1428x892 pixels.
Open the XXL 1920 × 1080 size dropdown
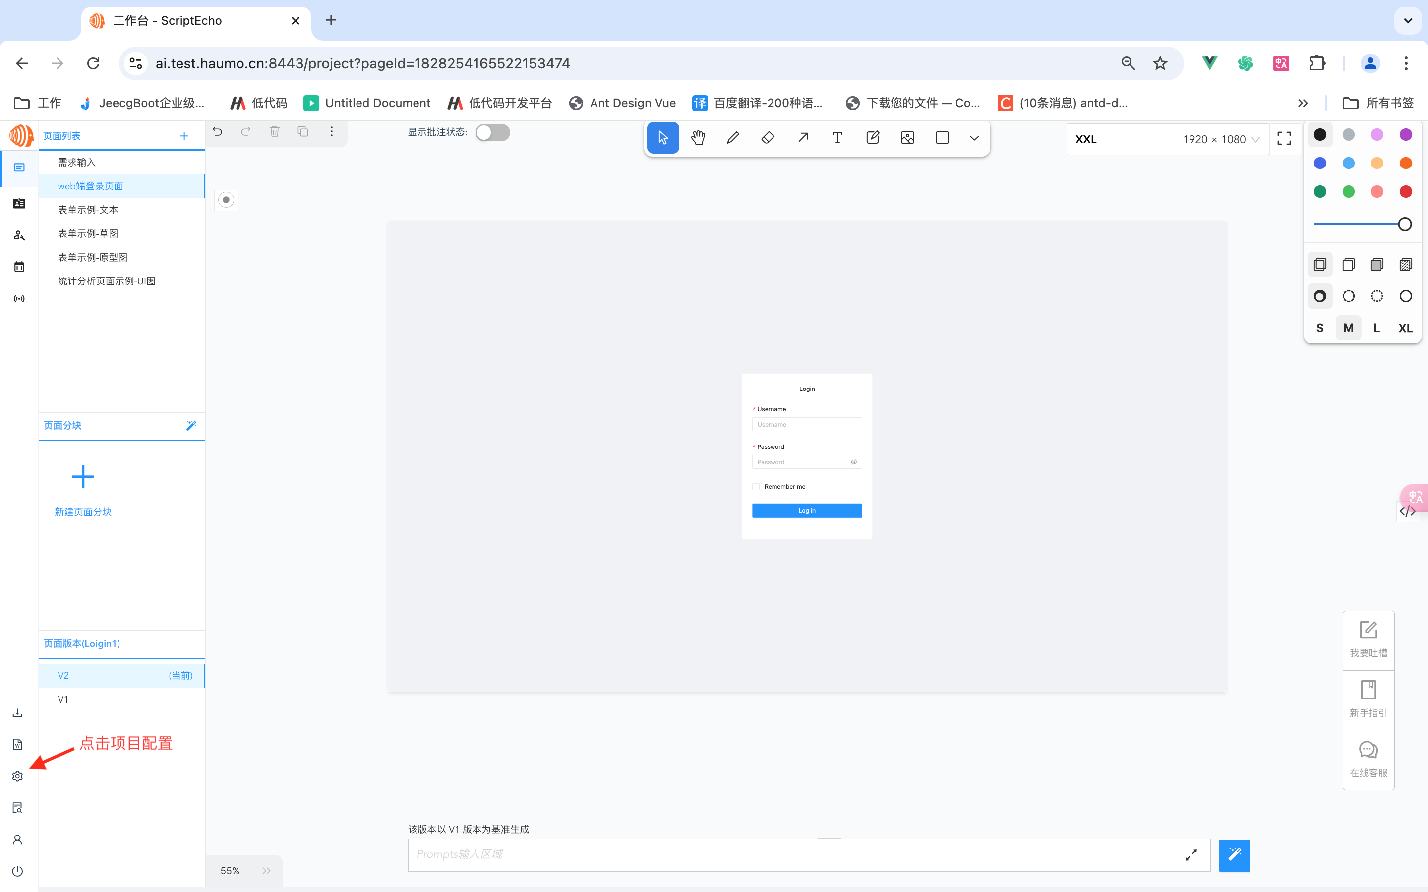[x=1167, y=139]
